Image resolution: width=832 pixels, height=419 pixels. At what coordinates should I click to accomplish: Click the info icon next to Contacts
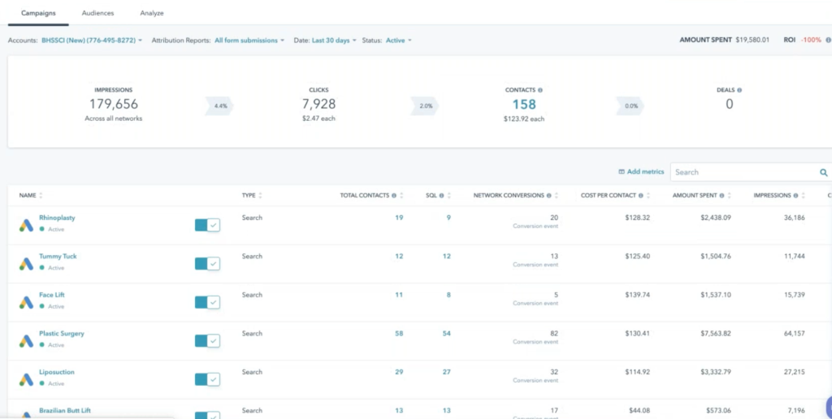540,91
